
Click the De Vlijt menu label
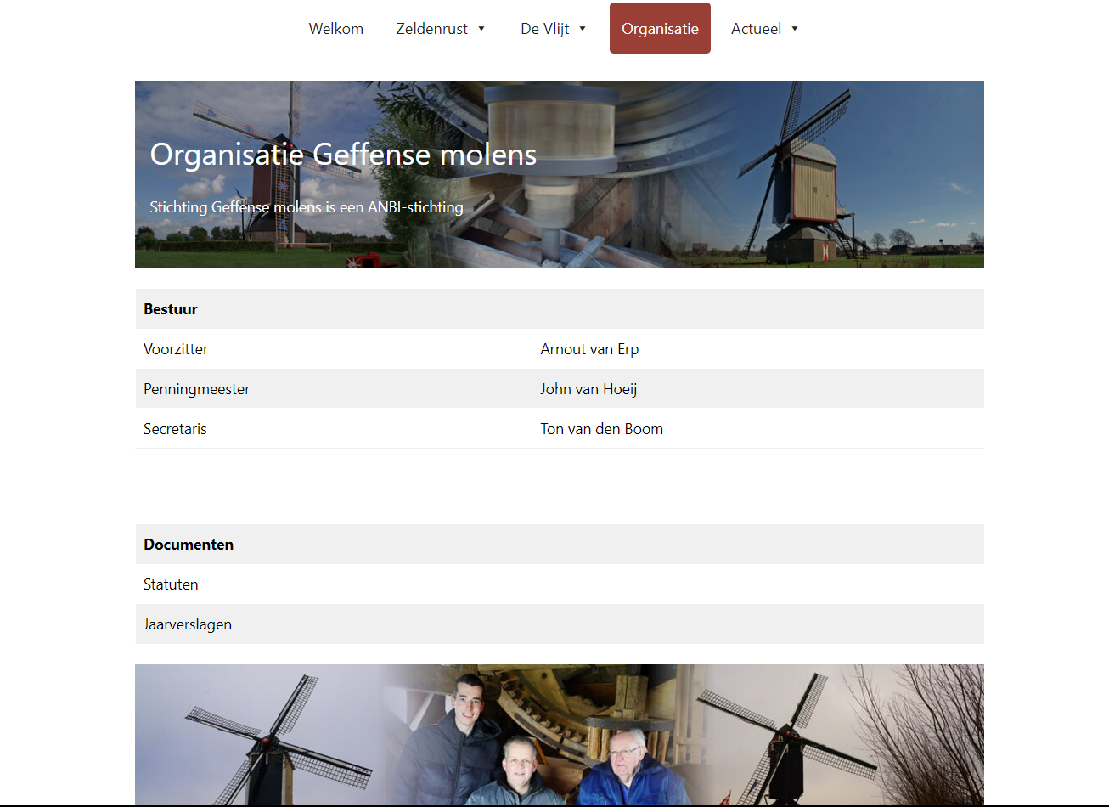tap(545, 29)
